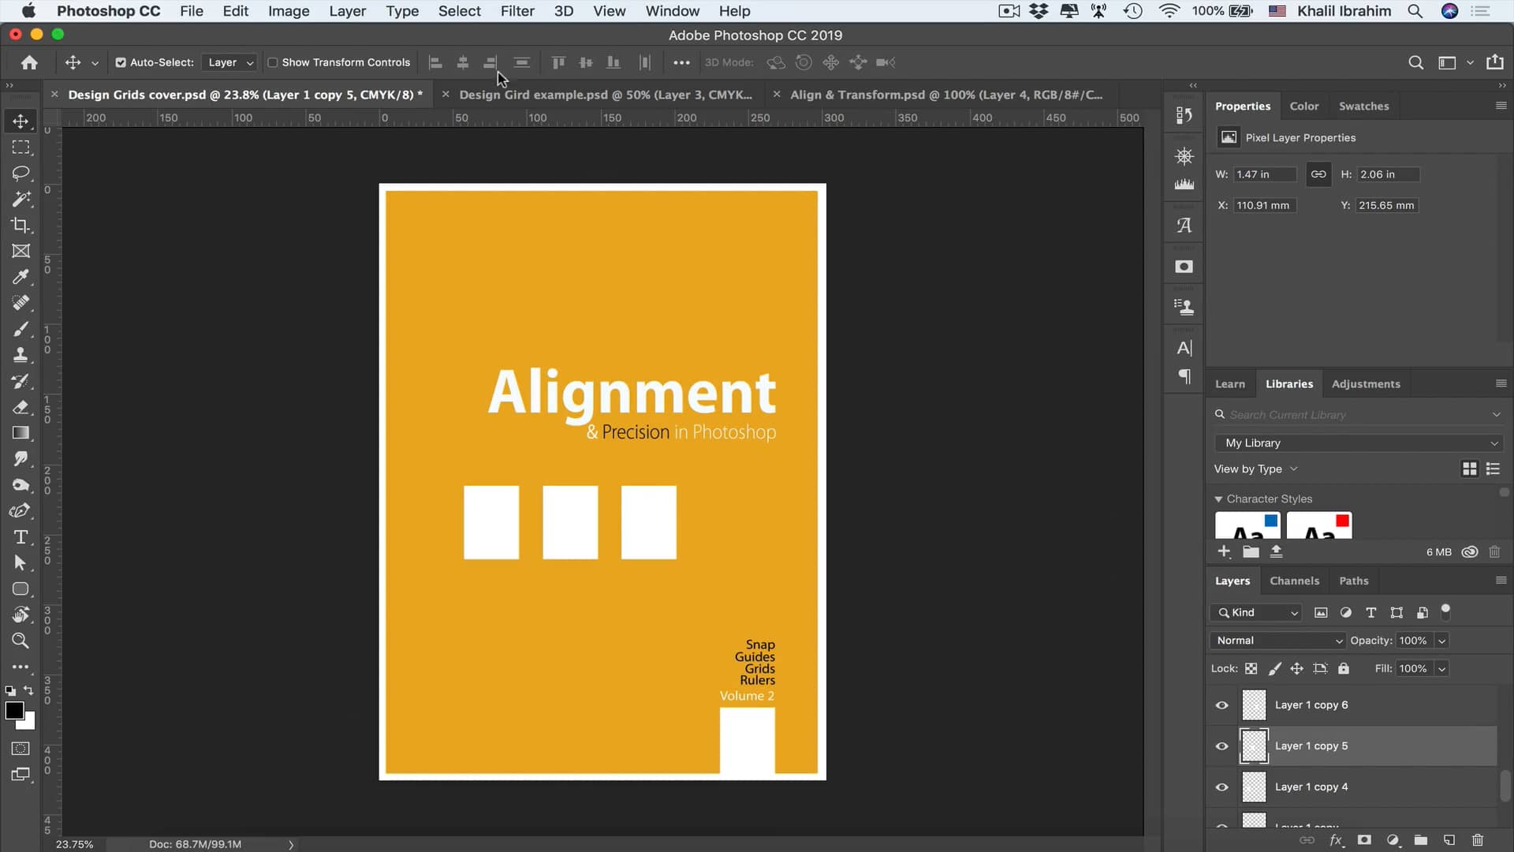Select the Eyedropper tool

pos(21,277)
